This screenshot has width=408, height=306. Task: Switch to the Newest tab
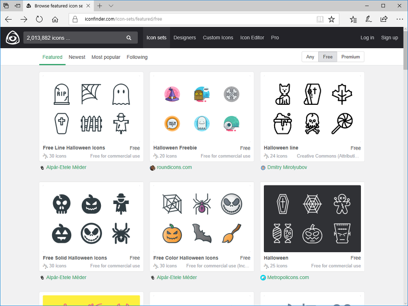click(x=77, y=57)
